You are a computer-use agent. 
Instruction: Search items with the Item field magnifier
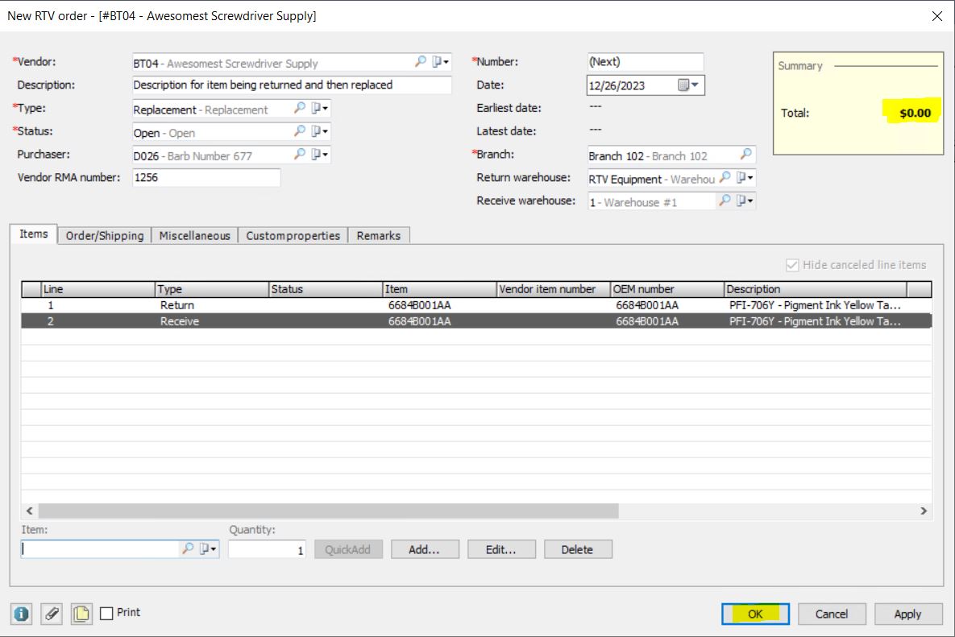[188, 548]
